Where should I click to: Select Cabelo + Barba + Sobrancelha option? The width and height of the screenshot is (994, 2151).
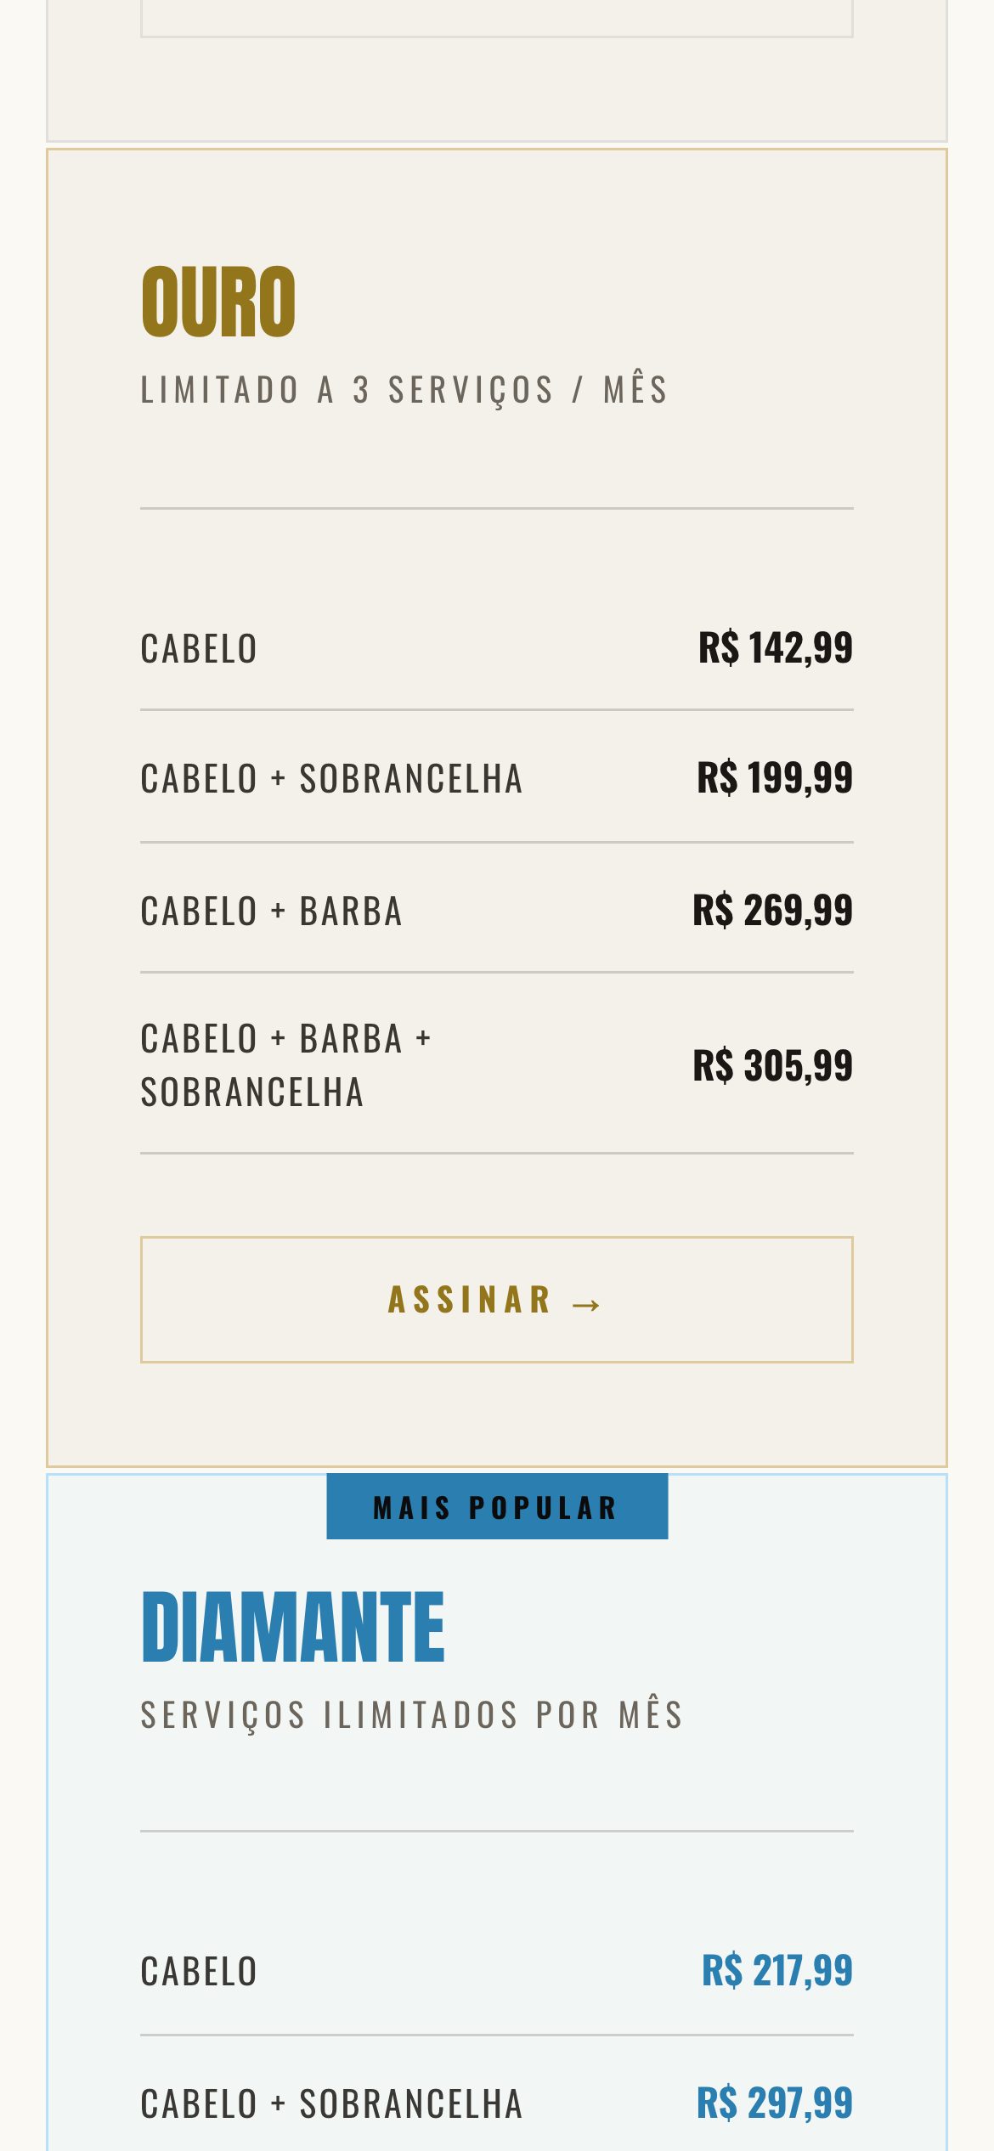(496, 1064)
